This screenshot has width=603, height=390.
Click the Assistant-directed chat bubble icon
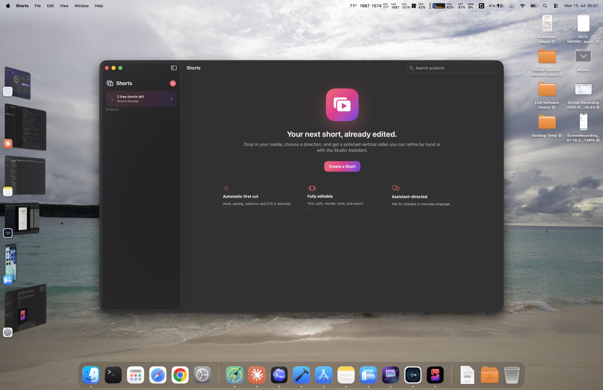[x=396, y=188]
